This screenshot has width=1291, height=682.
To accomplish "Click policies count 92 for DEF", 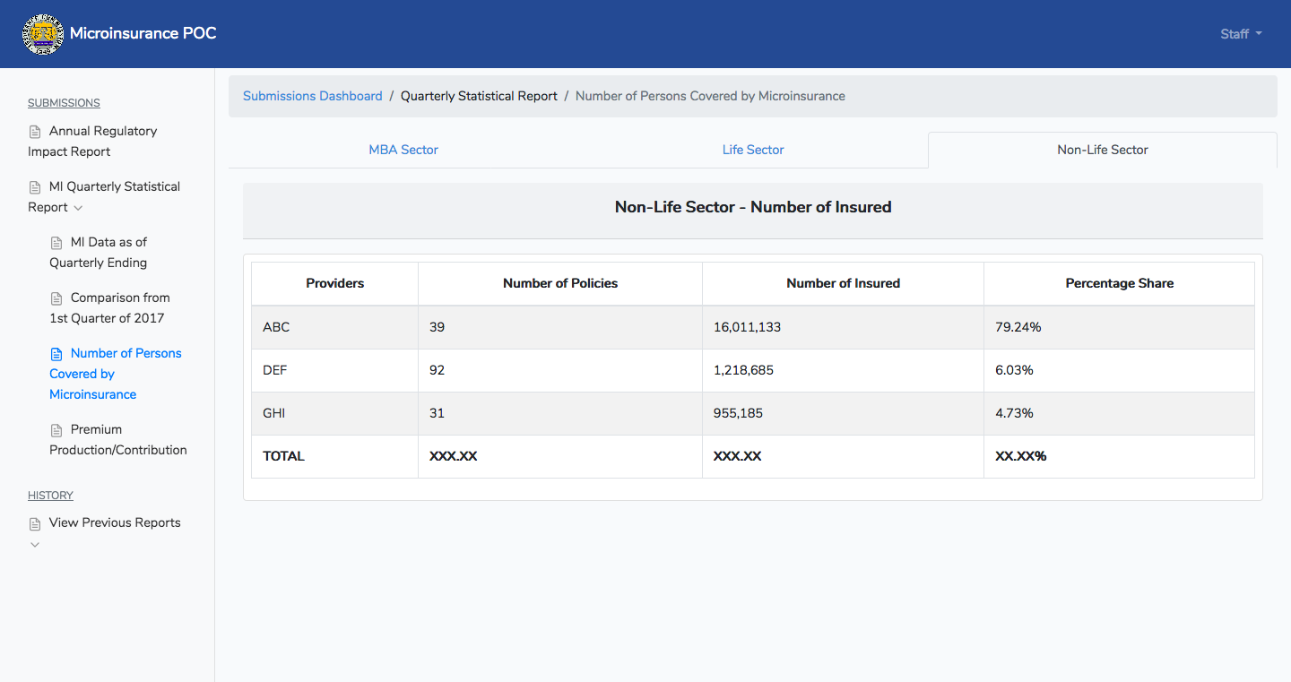I will point(437,370).
